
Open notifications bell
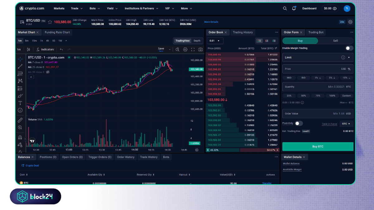pos(294,8)
